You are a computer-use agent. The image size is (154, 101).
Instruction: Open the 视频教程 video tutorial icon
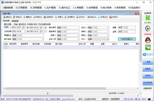(x=148, y=28)
